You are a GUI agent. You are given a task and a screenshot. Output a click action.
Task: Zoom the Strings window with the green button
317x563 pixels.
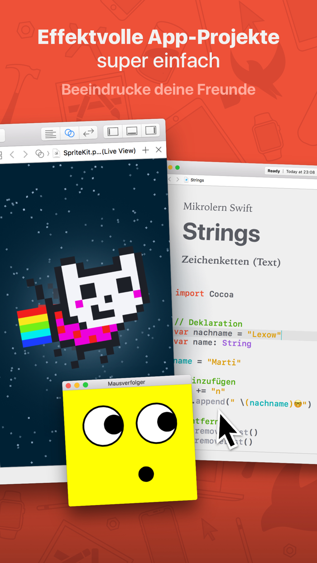point(178,167)
